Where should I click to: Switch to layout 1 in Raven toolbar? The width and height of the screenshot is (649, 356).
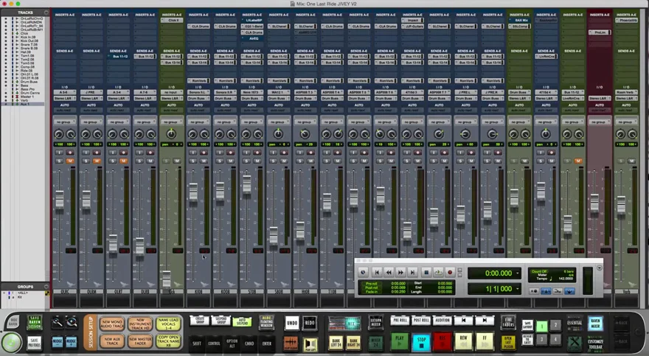[542, 325]
